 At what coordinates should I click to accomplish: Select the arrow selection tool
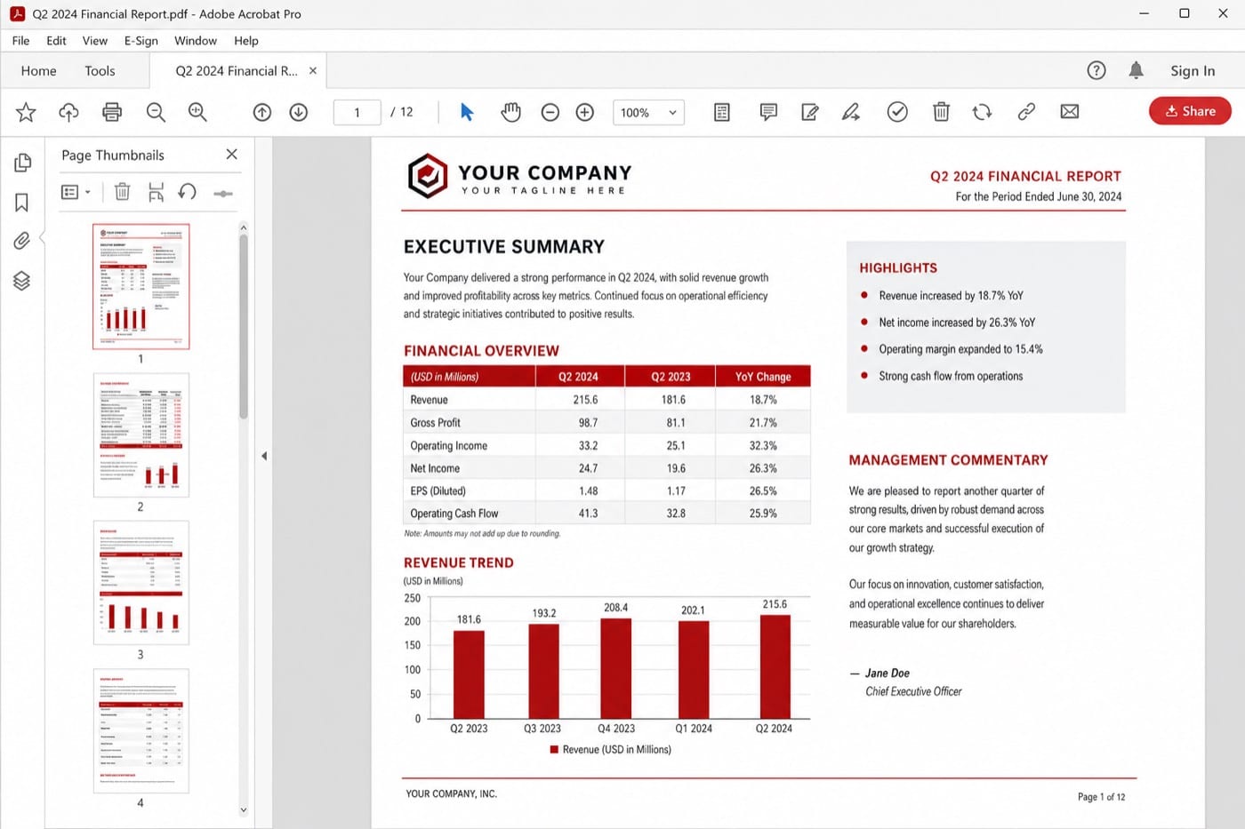(467, 112)
